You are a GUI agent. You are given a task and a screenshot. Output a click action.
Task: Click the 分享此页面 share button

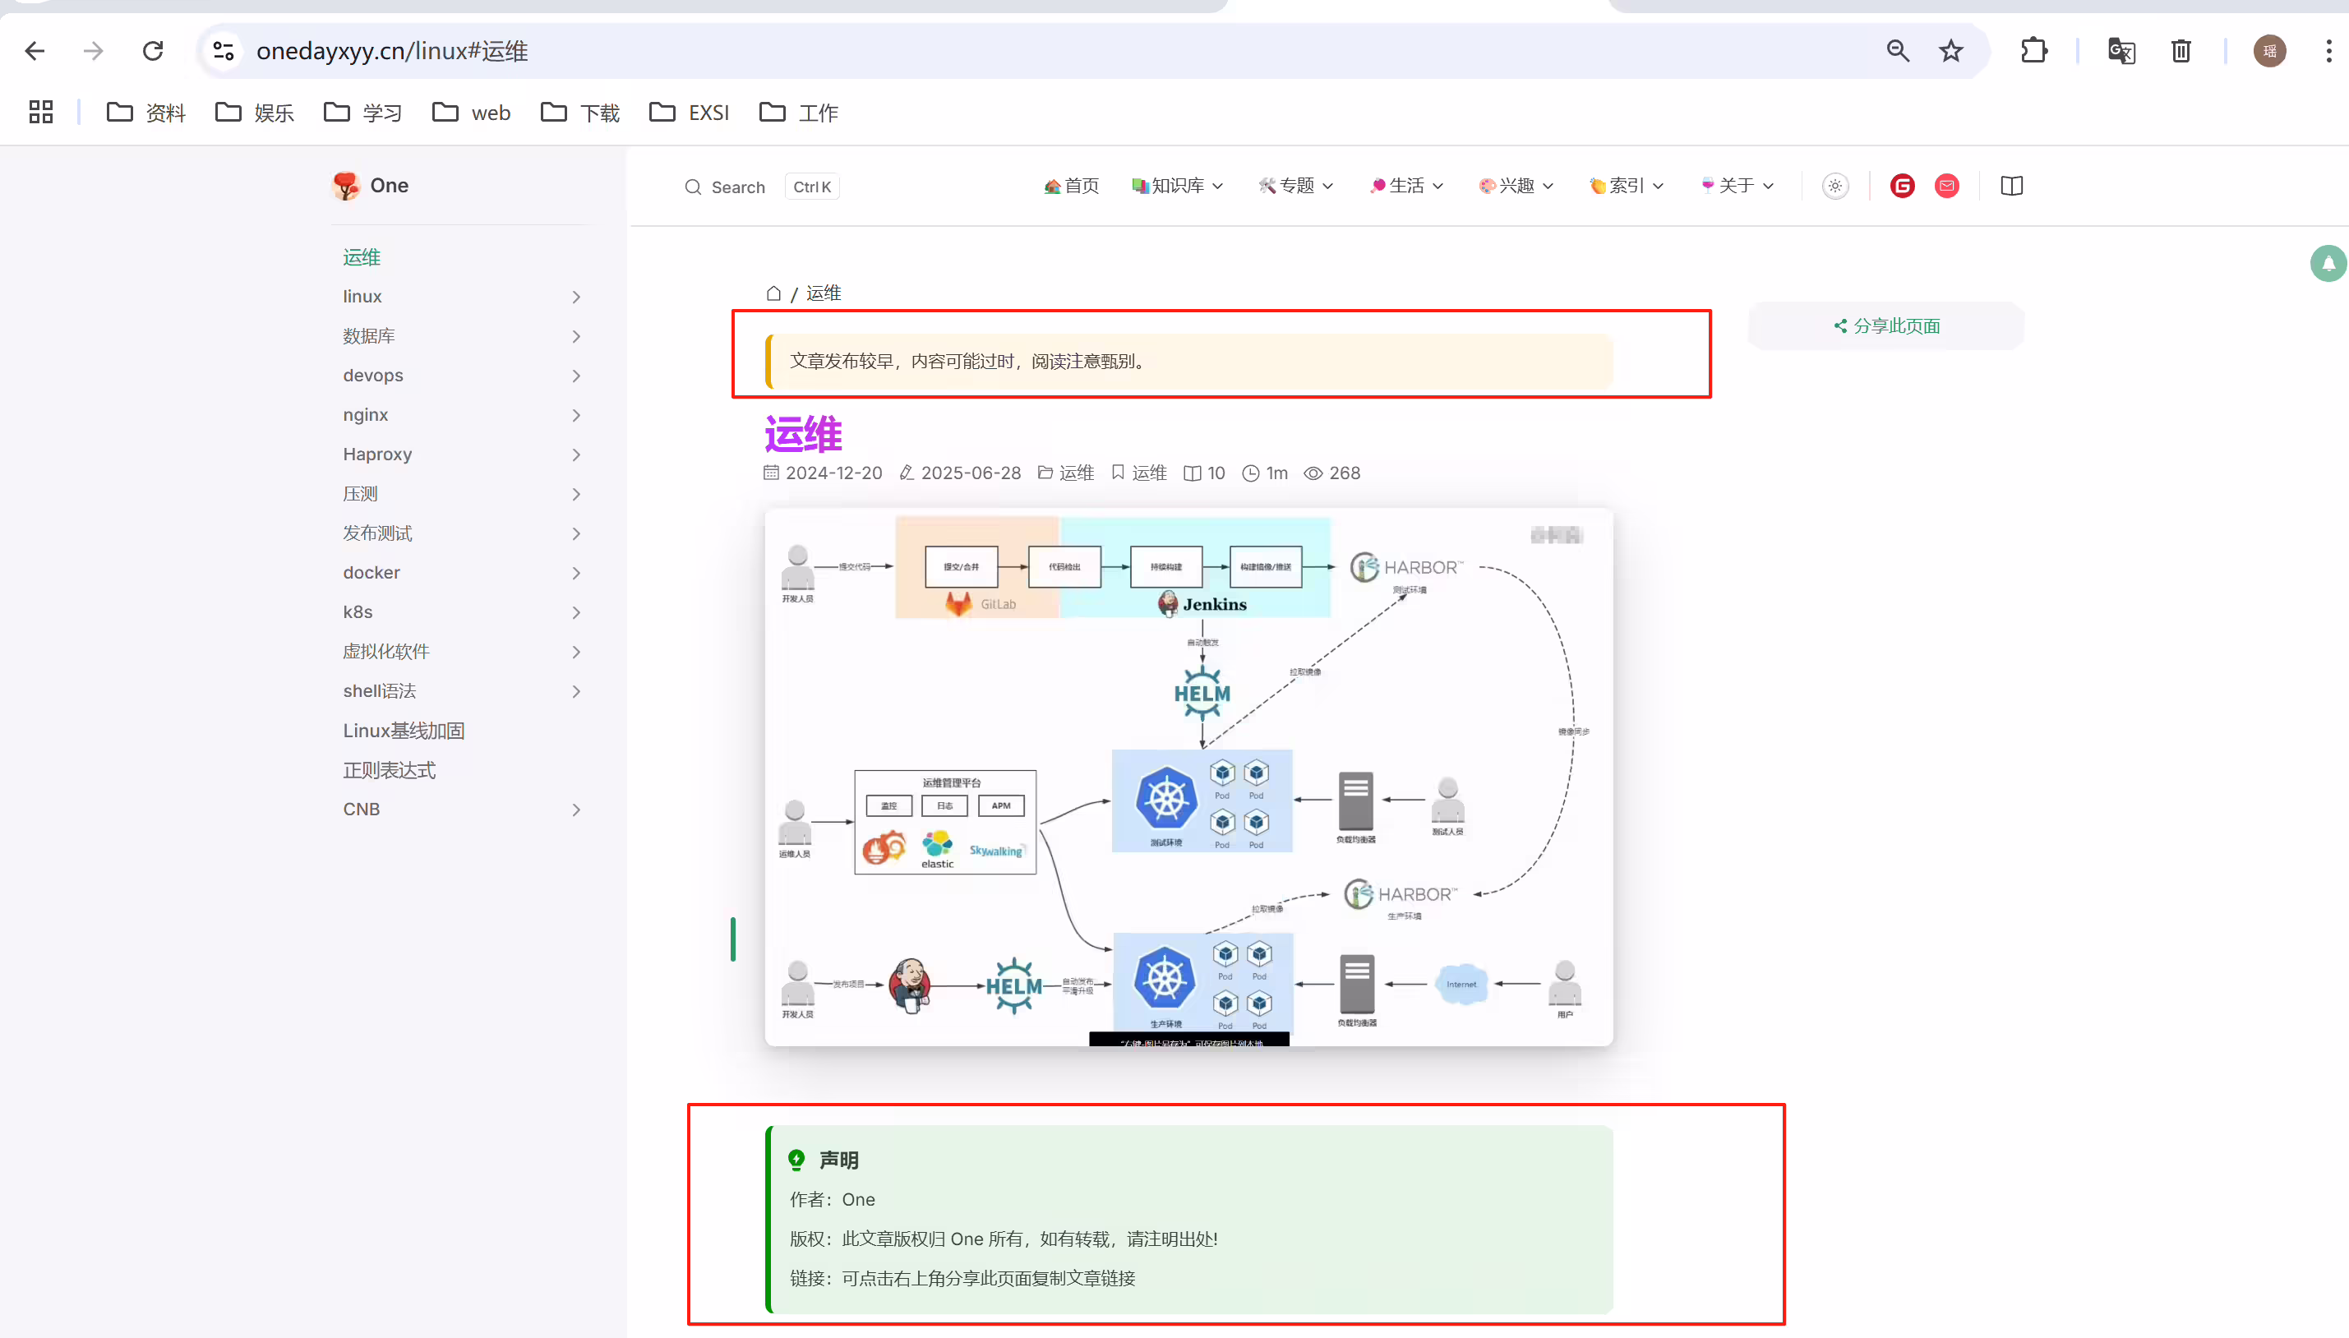point(1885,326)
